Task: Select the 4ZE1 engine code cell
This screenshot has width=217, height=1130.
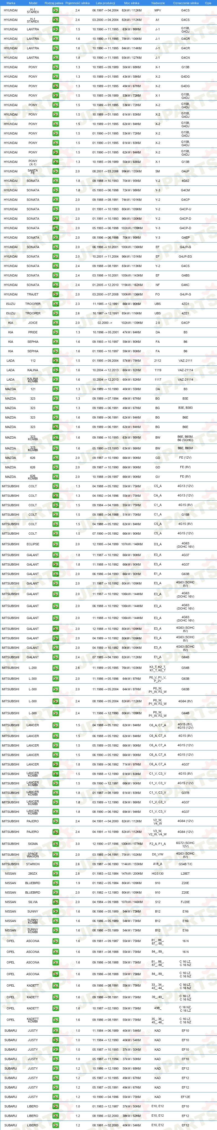Action: click(x=185, y=313)
